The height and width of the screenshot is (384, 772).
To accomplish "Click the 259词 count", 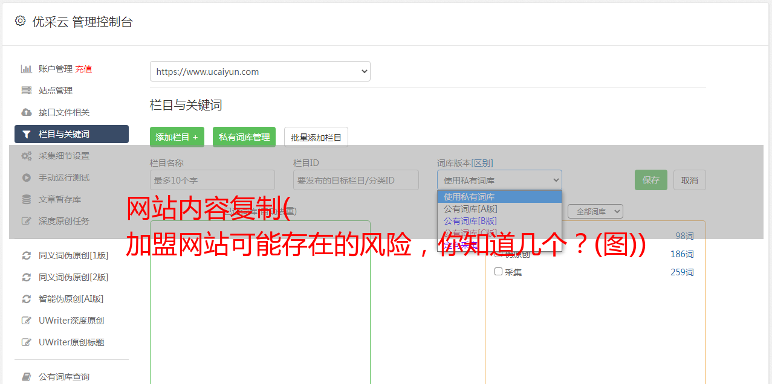I will pos(682,272).
